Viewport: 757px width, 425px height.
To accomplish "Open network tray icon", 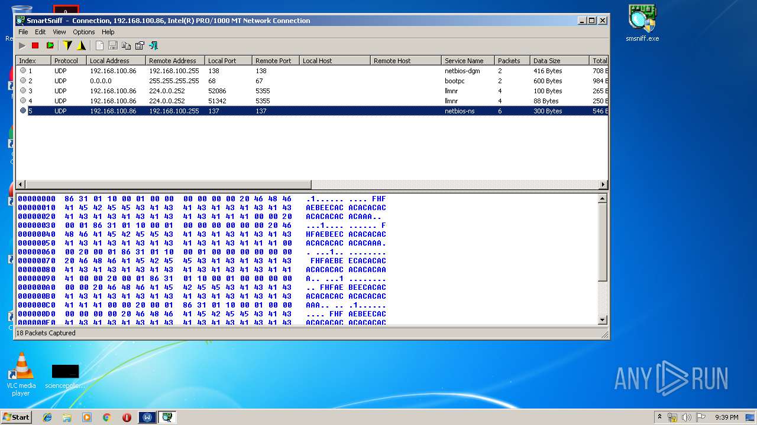I will point(672,417).
